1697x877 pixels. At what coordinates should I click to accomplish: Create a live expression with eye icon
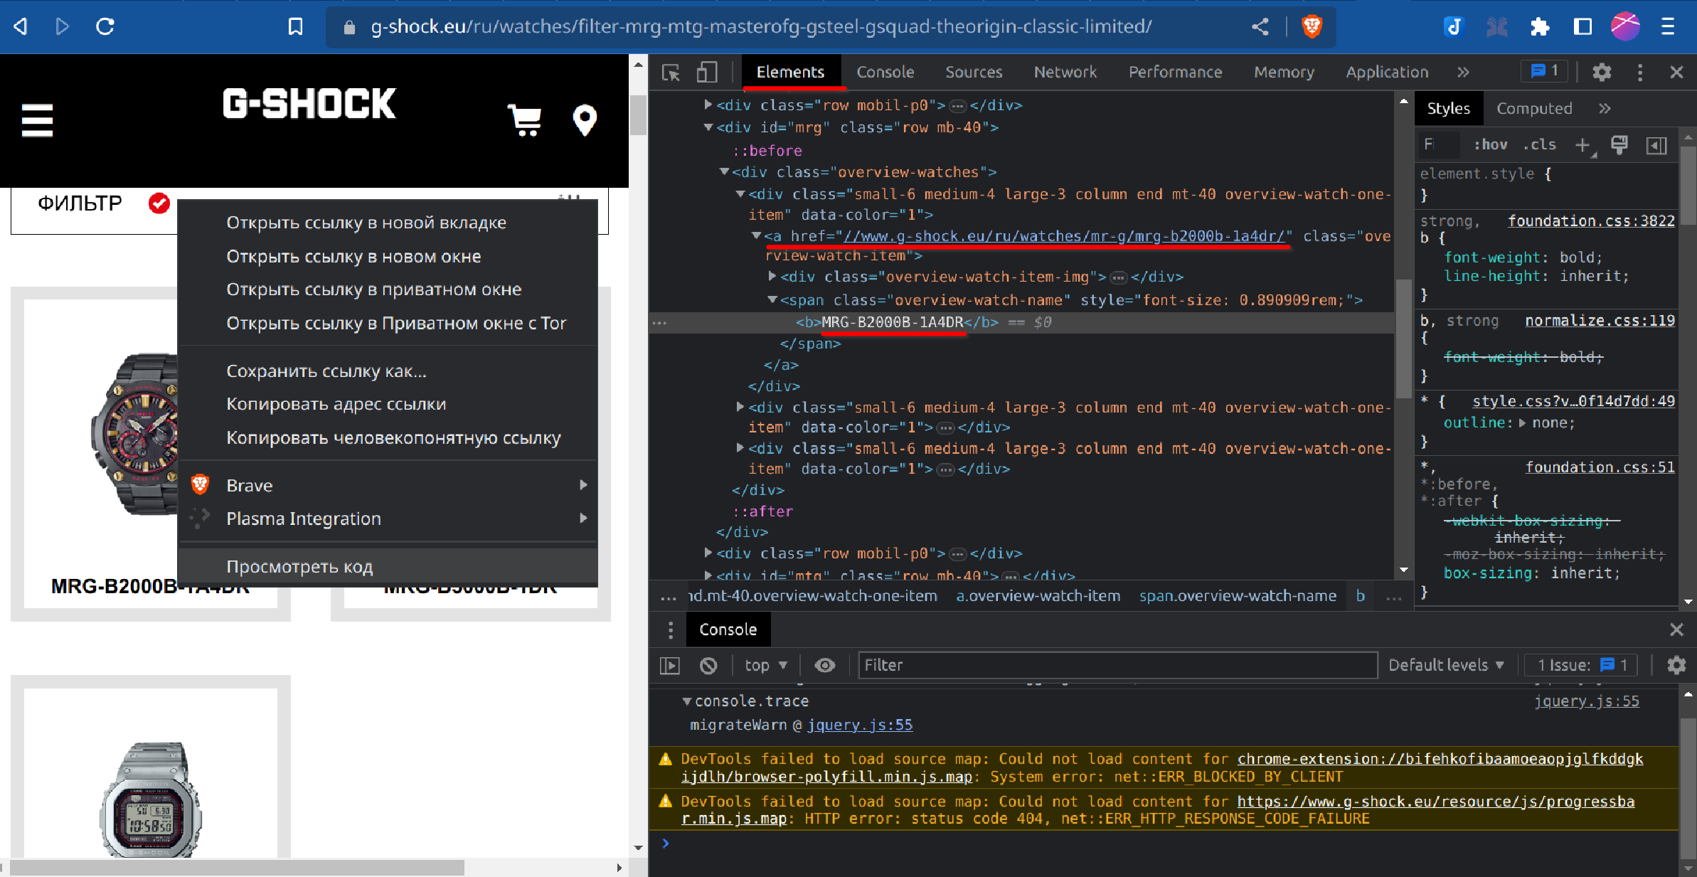point(825,666)
